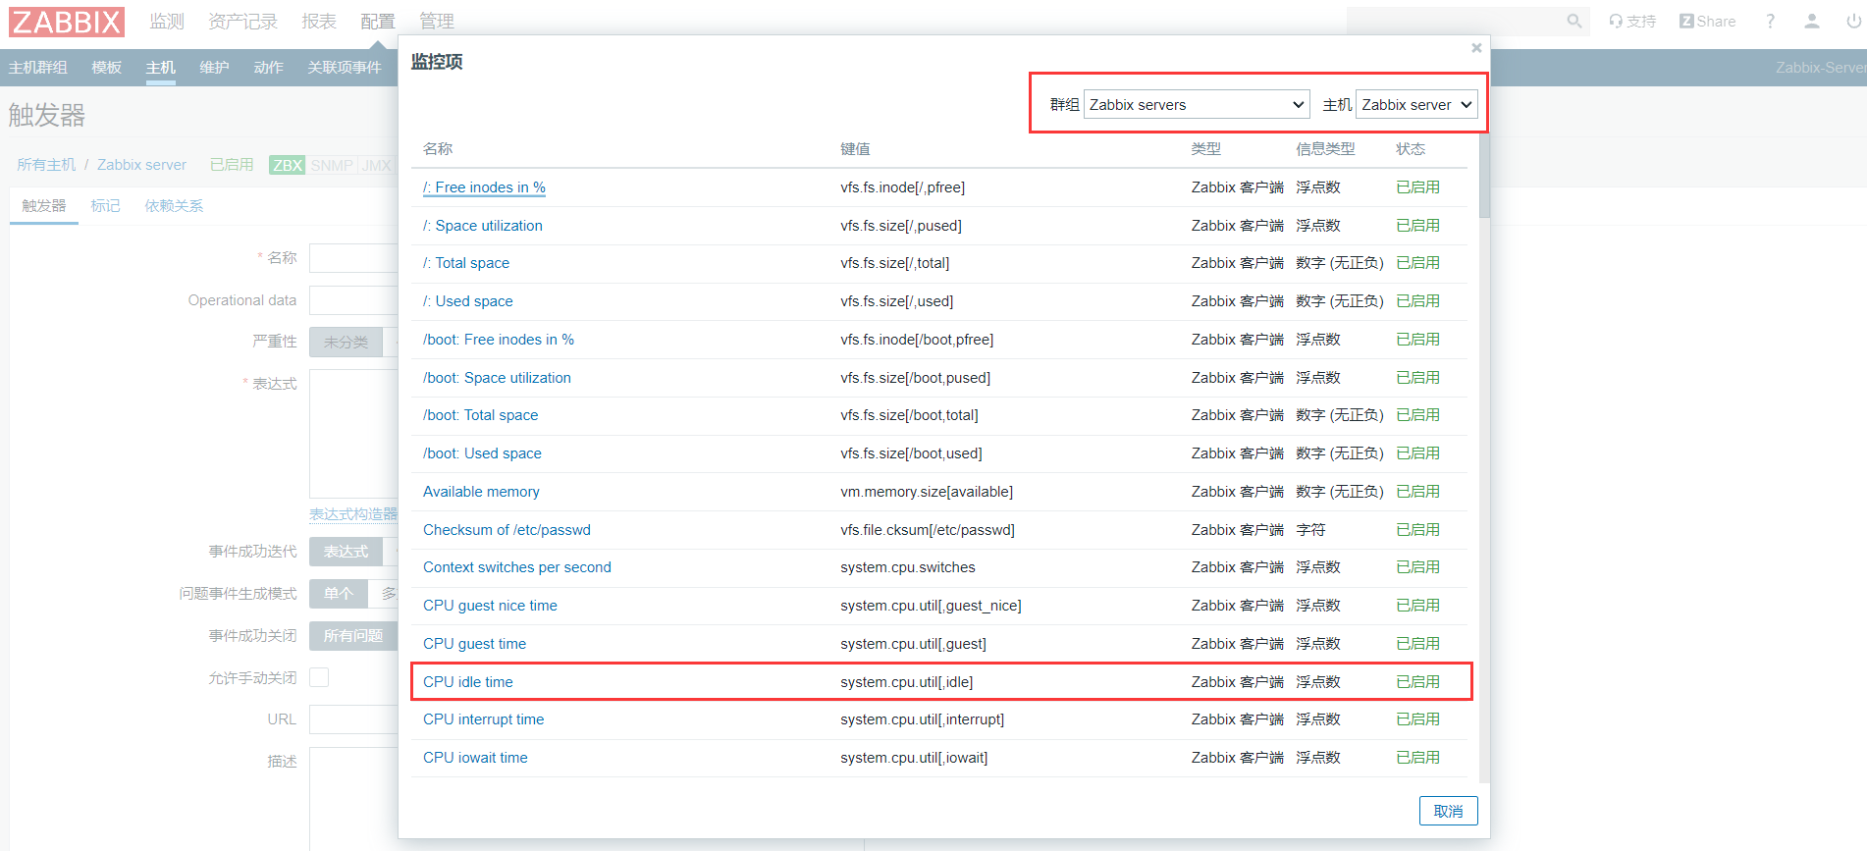
Task: Go to 动作 submenu
Action: point(268,67)
